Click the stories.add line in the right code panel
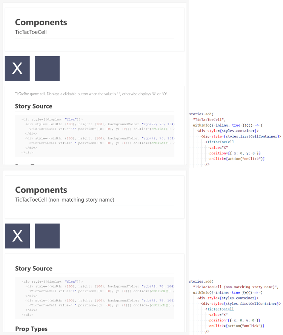283x335 pixels. click(x=202, y=114)
